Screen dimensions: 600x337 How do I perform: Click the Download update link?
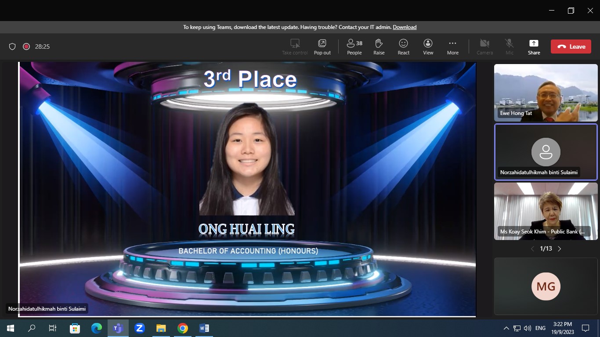tap(405, 27)
